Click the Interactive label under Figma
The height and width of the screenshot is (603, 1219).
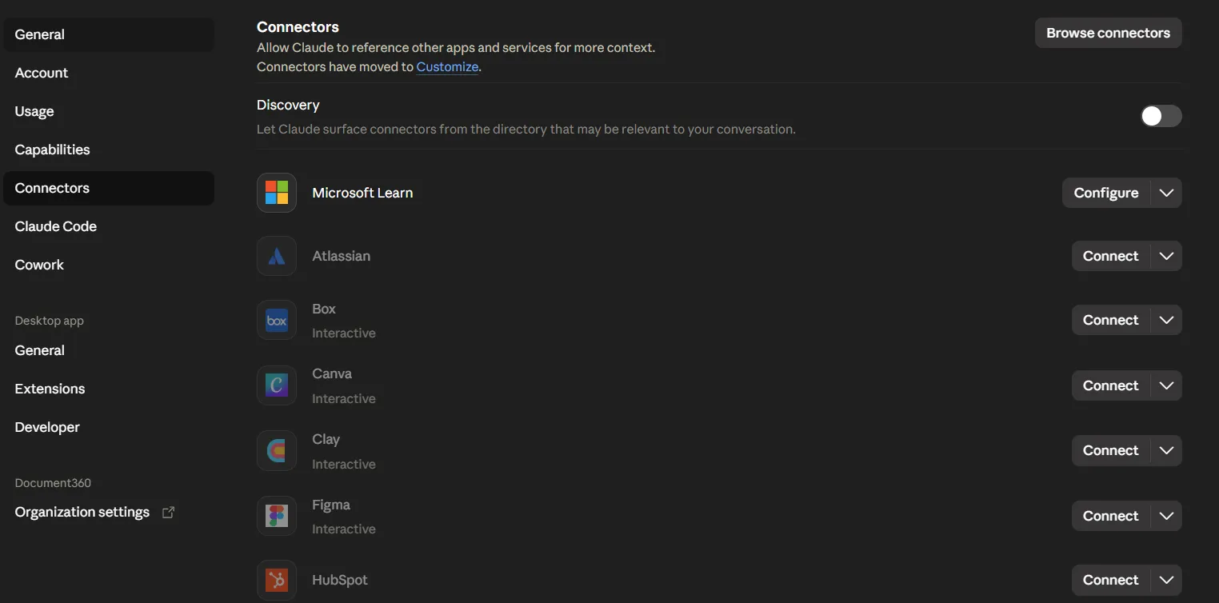(344, 529)
